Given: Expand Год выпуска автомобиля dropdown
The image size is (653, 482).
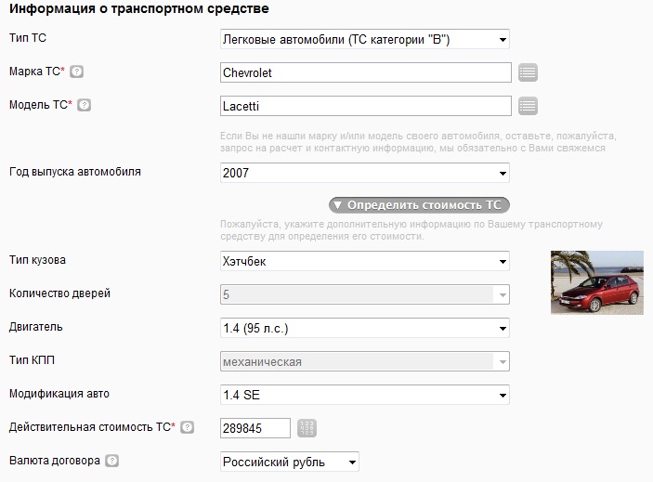Looking at the screenshot, I should 365,173.
